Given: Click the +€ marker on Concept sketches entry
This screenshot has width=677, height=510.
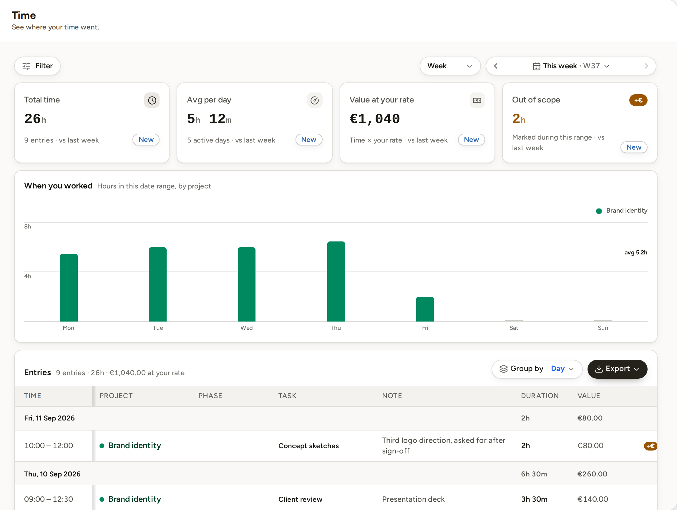Looking at the screenshot, I should (x=650, y=446).
